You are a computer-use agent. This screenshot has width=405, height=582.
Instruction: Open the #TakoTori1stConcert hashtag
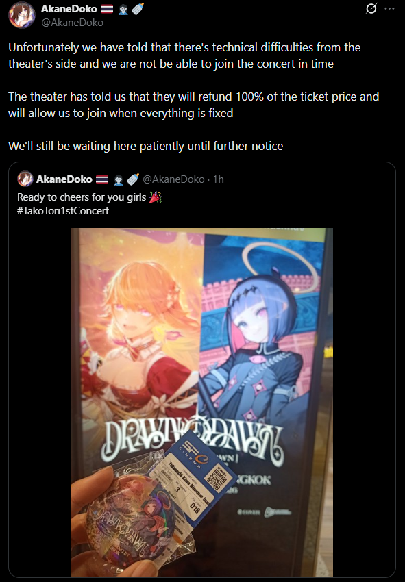(63, 211)
